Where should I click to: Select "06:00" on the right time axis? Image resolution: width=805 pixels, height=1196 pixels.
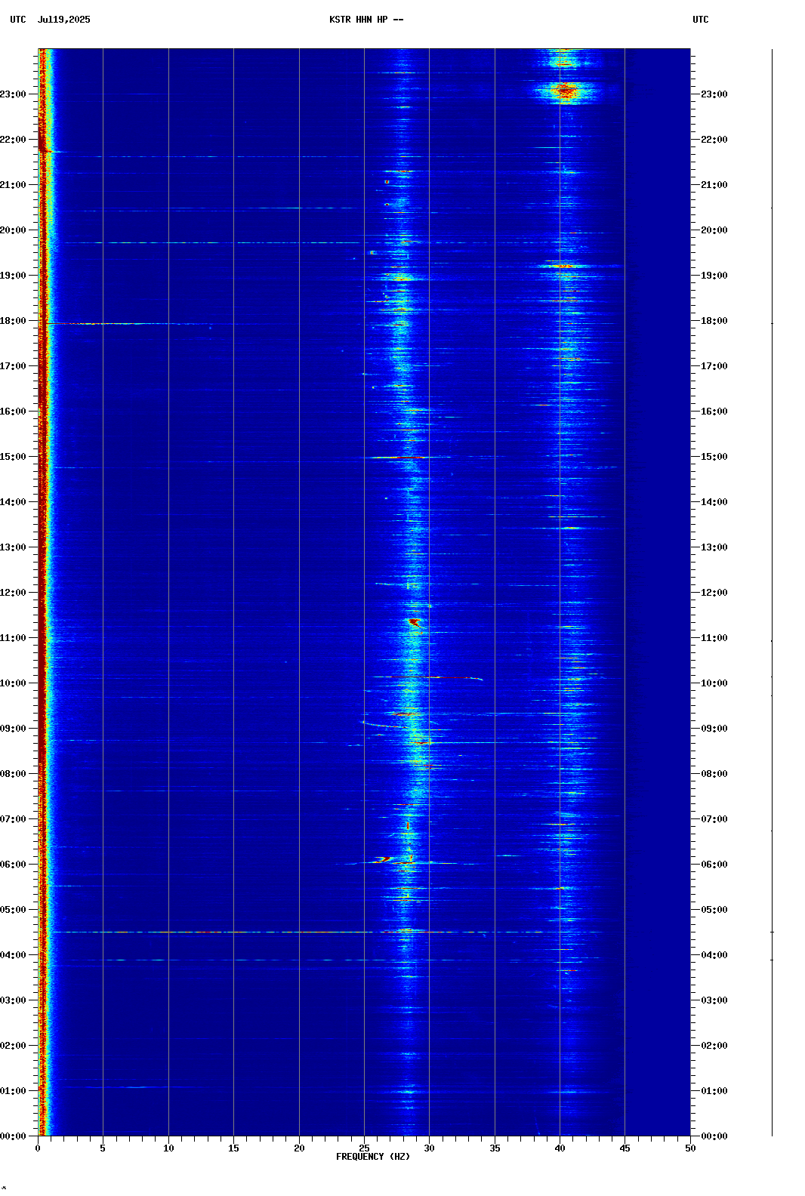point(714,865)
